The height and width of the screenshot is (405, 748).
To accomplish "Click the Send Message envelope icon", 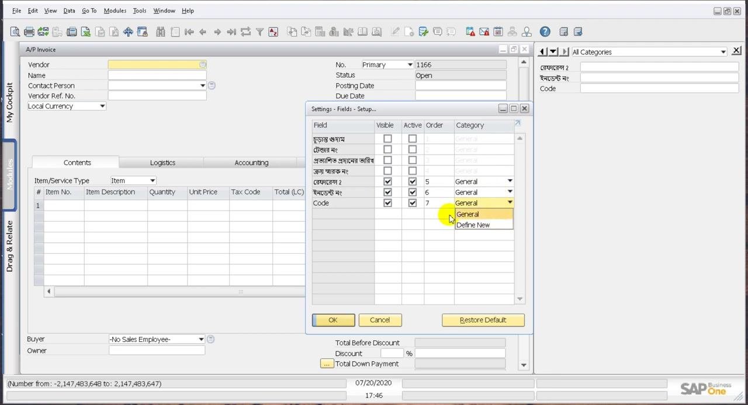I will click(x=484, y=32).
